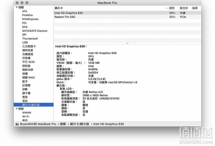
Task: Select 音訊 in sidebar
Action: [25, 101]
